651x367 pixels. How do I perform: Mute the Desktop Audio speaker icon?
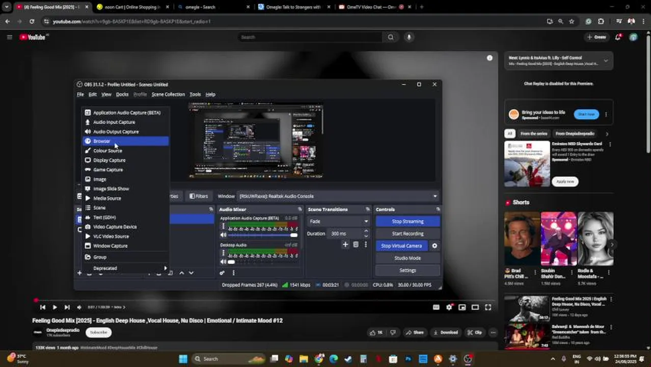(223, 262)
